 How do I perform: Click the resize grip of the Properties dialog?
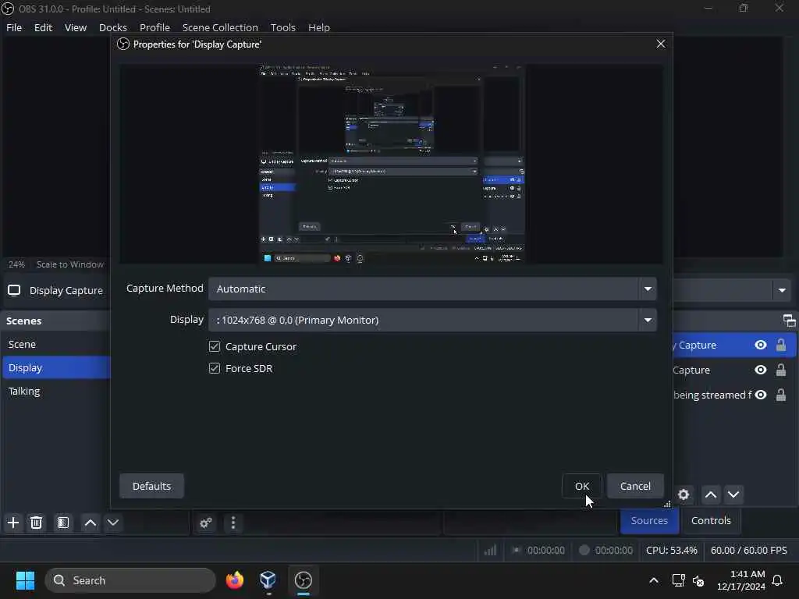pyautogui.click(x=667, y=504)
